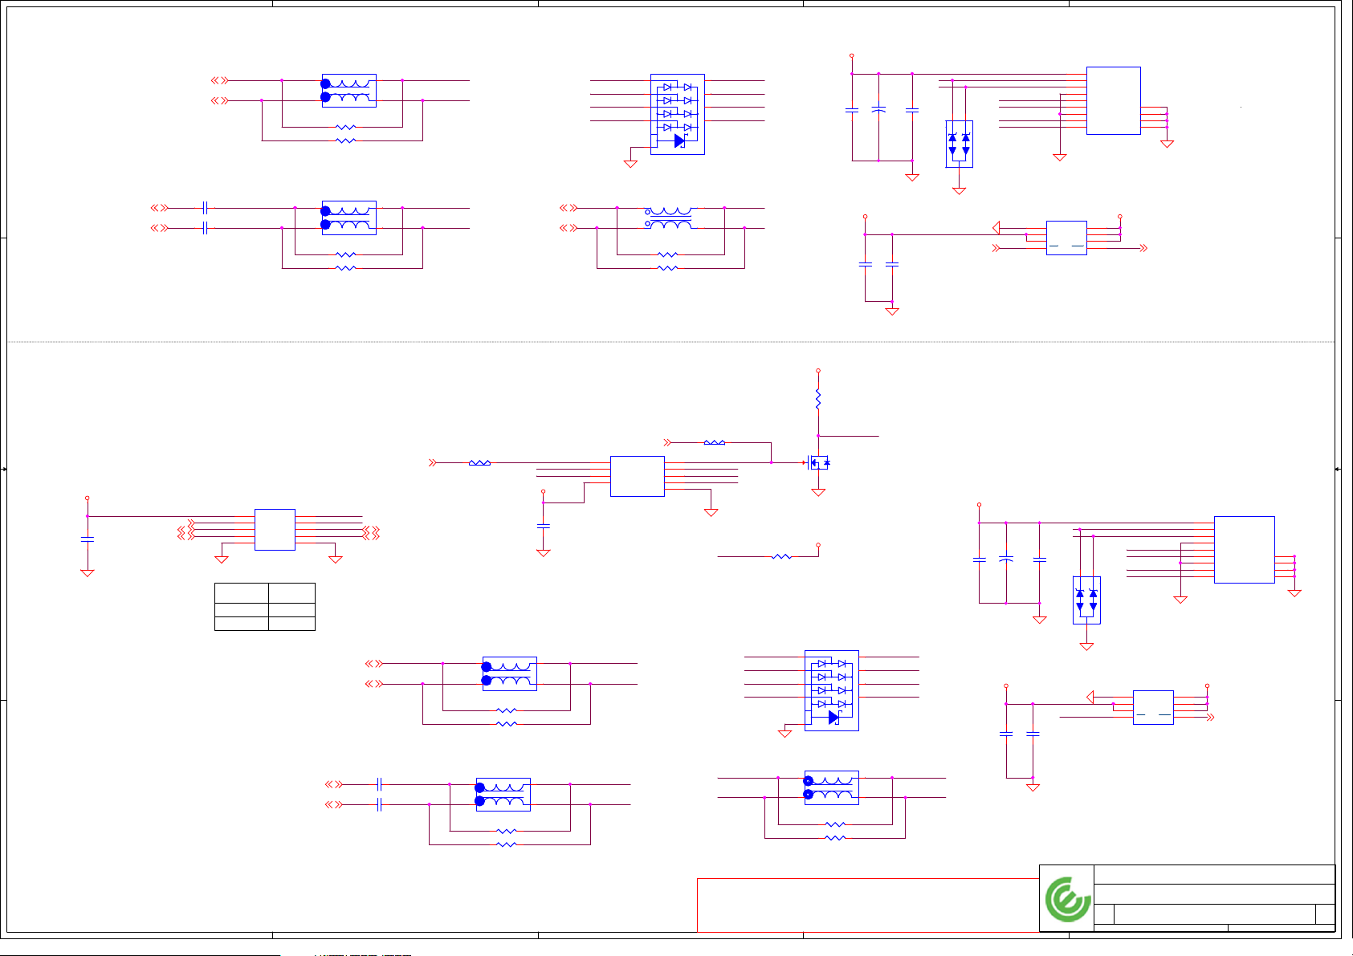Select the IC block wired to the MOSFET gate
Viewport: 1353px width, 956px height.
[x=638, y=476]
